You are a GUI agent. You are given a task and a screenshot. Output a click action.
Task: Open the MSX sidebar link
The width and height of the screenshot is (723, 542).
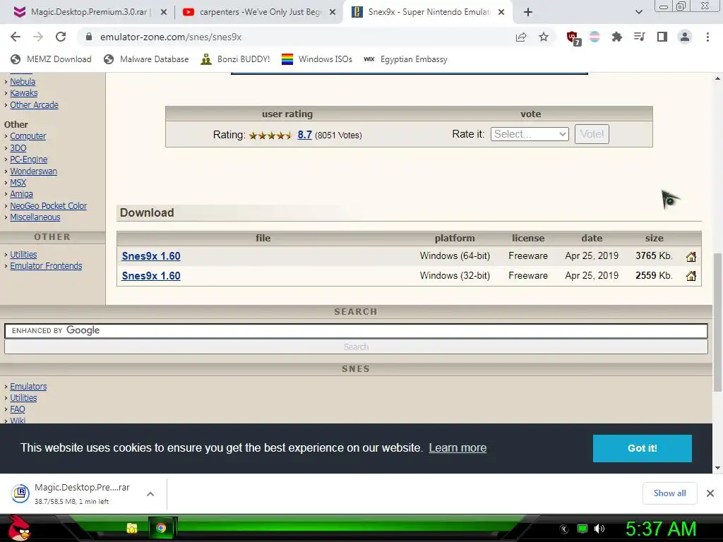18,183
